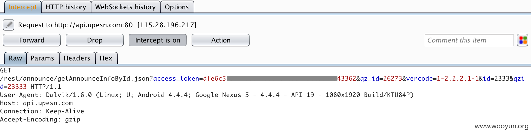Image resolution: width=531 pixels, height=134 pixels.
Task: Focus the 'Comment this item' field
Action: coord(469,40)
